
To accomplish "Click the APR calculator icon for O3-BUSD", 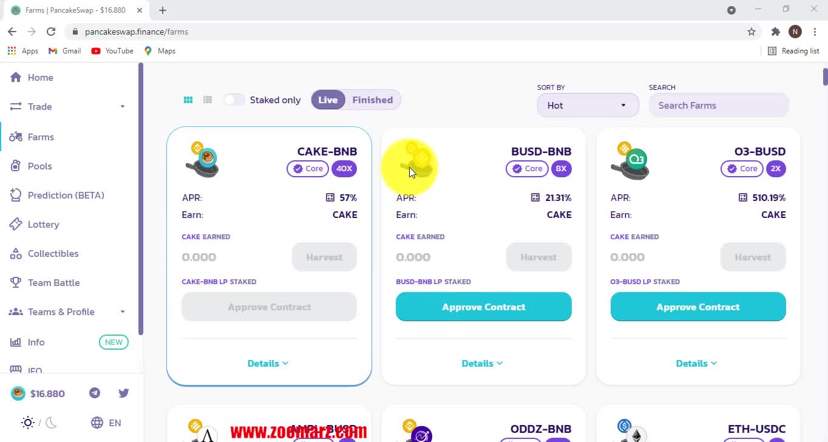I will [x=743, y=197].
